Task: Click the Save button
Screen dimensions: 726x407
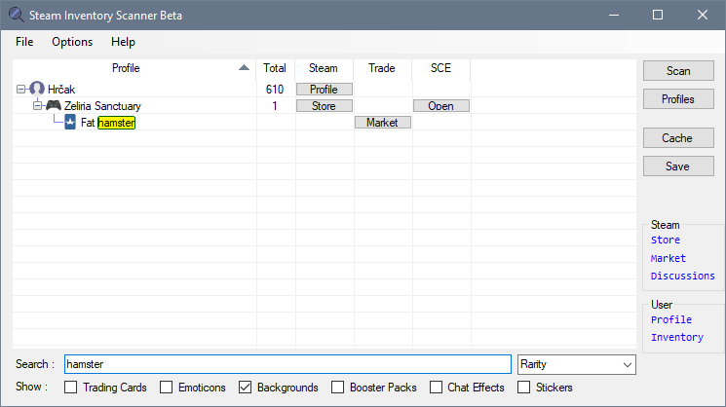Action: tap(678, 166)
